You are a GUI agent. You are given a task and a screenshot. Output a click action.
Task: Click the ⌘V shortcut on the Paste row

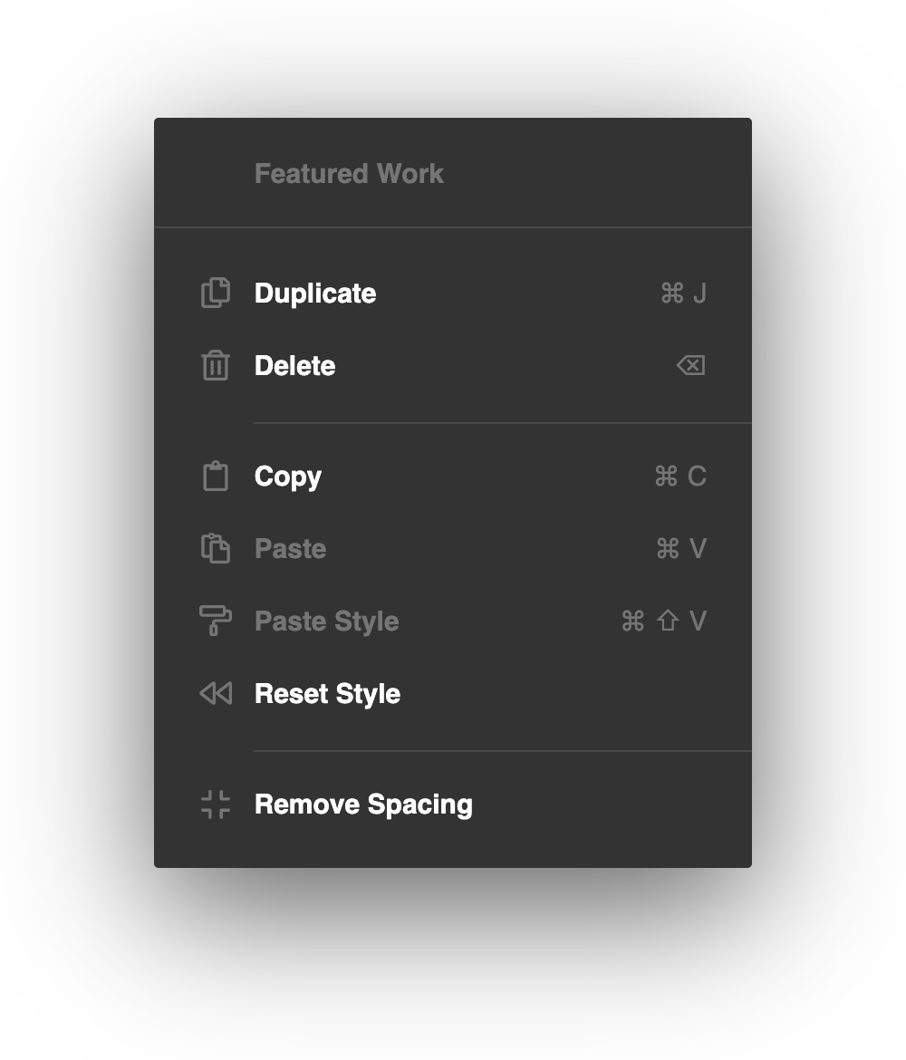tap(680, 548)
